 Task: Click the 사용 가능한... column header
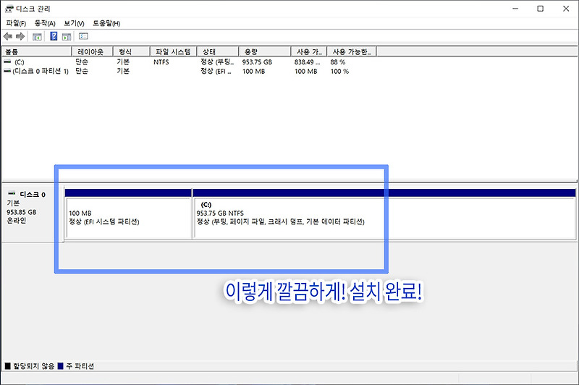click(352, 51)
